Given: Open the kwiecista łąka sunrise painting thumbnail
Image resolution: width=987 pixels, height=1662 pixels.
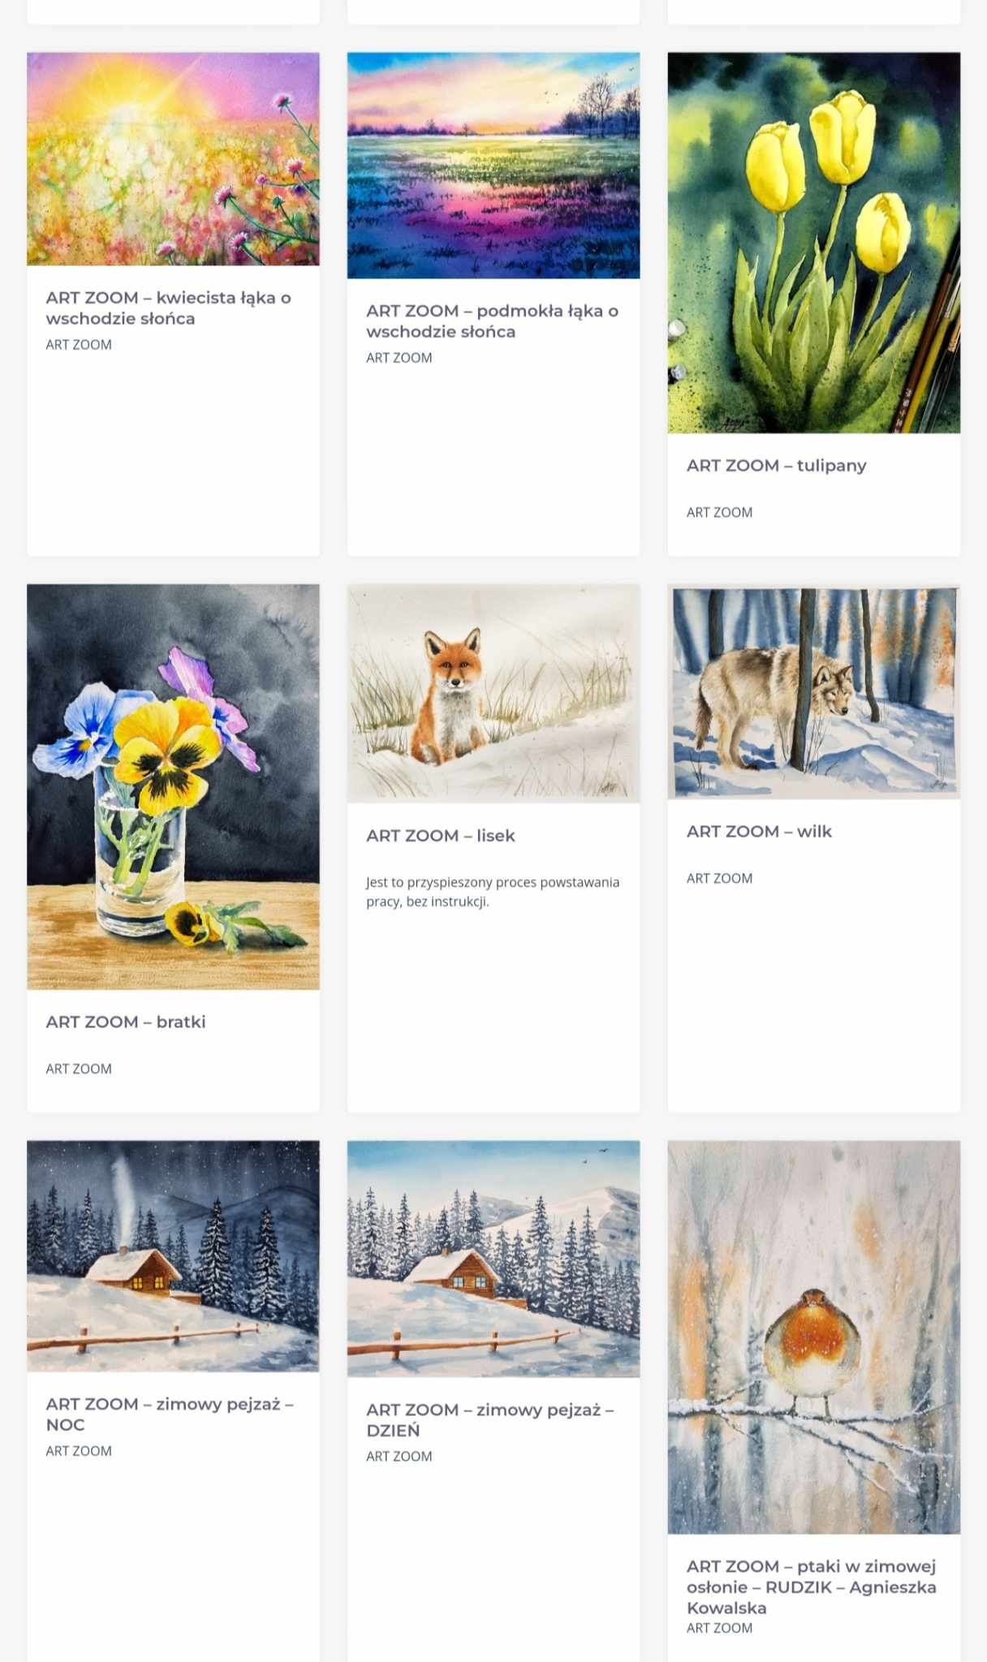Looking at the screenshot, I should (173, 159).
